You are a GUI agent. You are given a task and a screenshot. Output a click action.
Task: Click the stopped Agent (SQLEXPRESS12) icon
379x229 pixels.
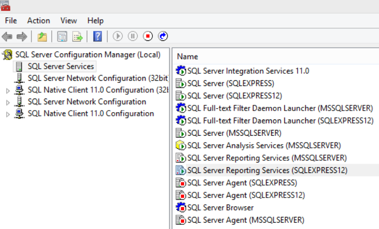(x=181, y=195)
